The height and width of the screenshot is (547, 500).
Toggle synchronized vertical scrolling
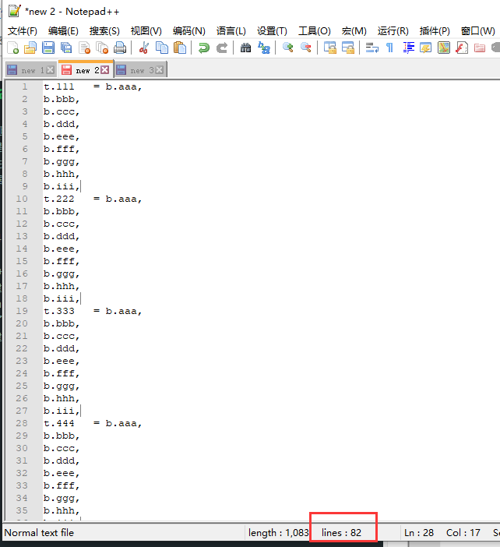click(x=330, y=48)
